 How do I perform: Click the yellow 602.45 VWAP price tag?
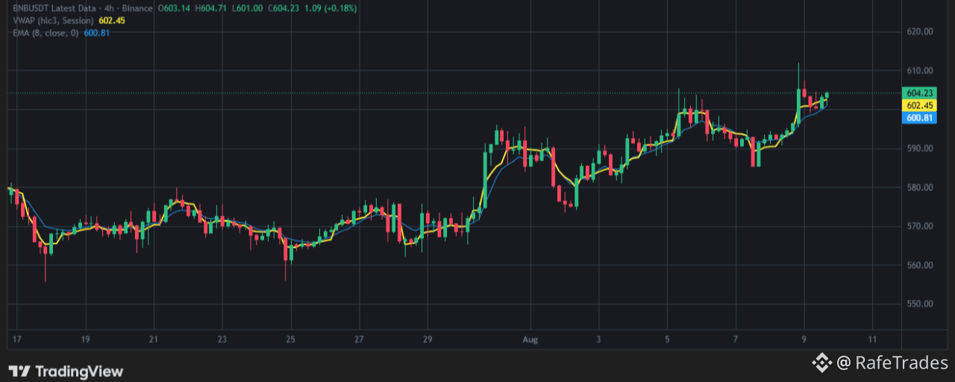[919, 106]
